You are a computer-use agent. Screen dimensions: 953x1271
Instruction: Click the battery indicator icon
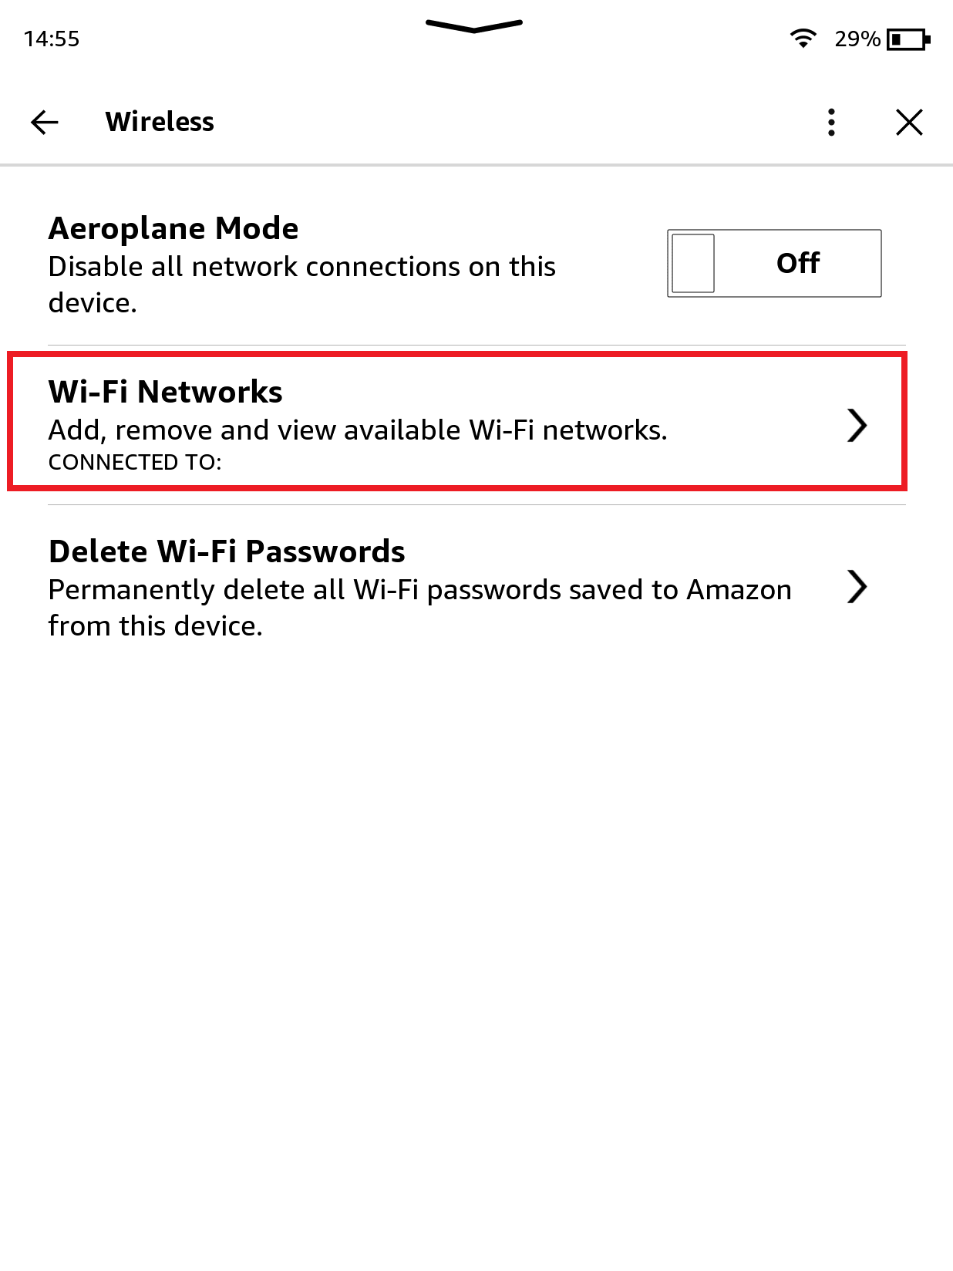coord(908,39)
